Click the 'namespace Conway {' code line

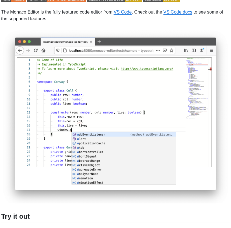point(52,82)
